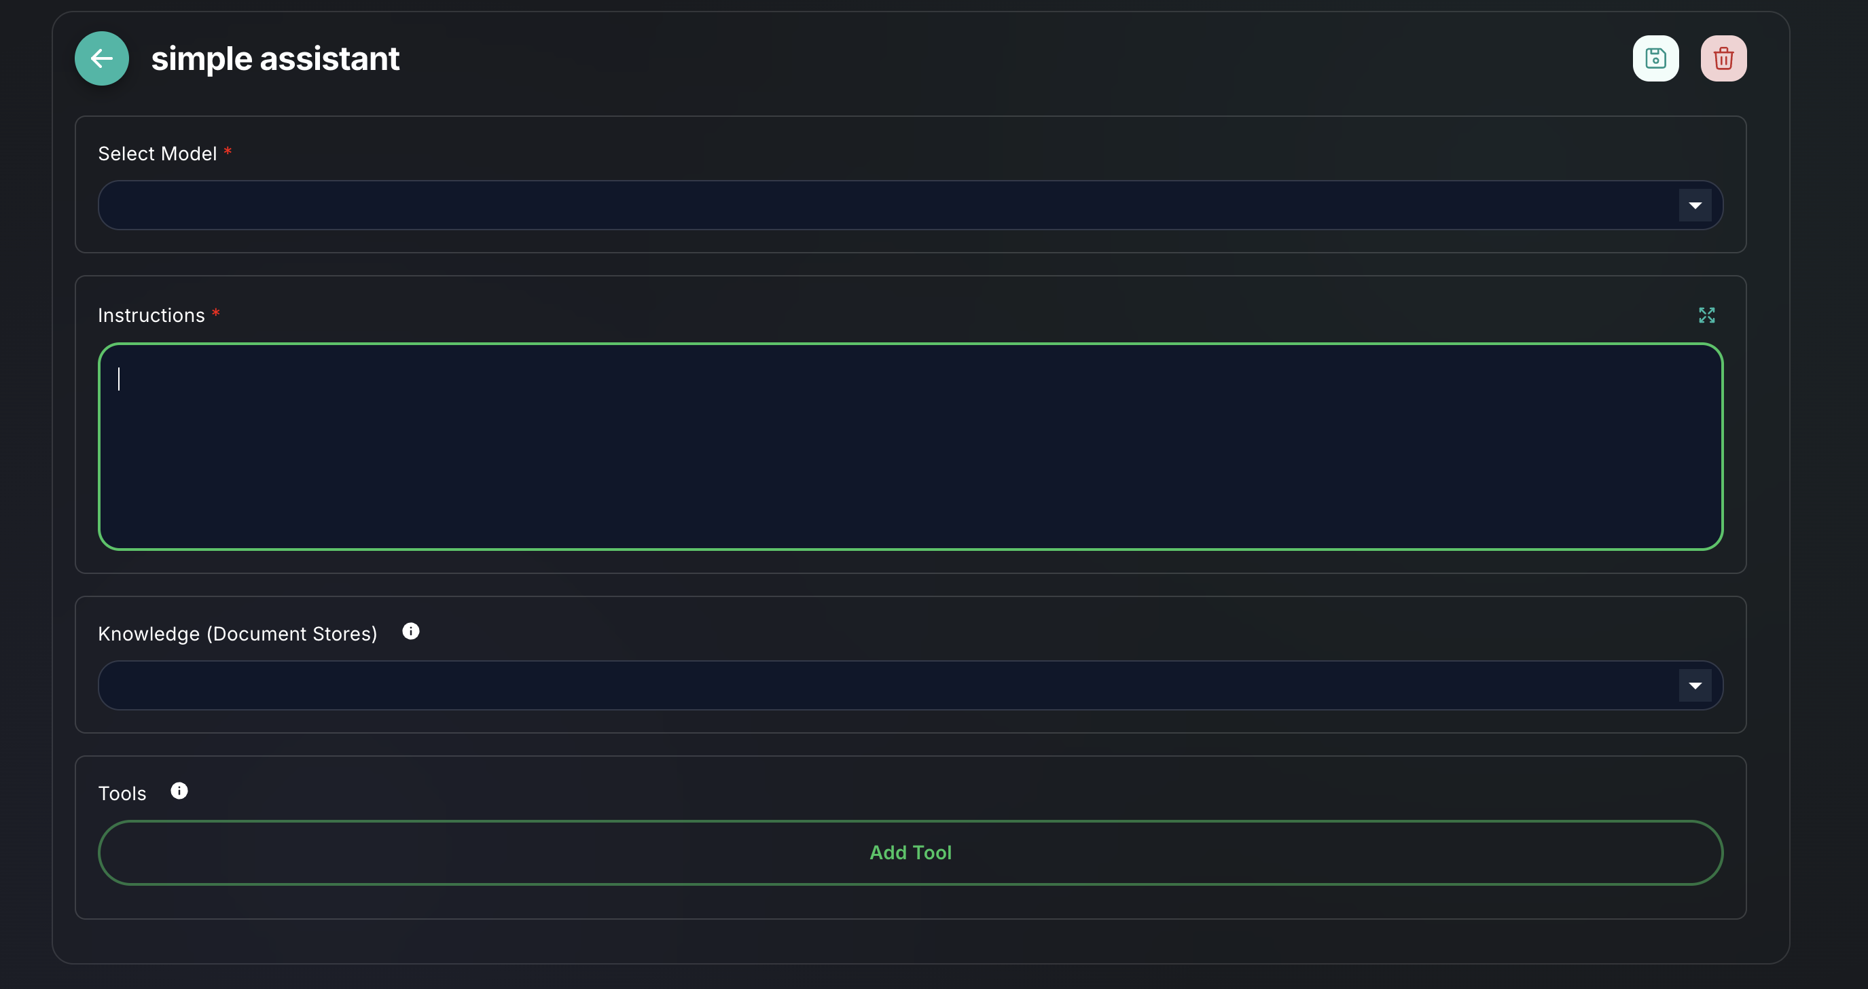The height and width of the screenshot is (989, 1868).
Task: Expand the Instructions editor to fullscreen
Action: (x=1706, y=314)
